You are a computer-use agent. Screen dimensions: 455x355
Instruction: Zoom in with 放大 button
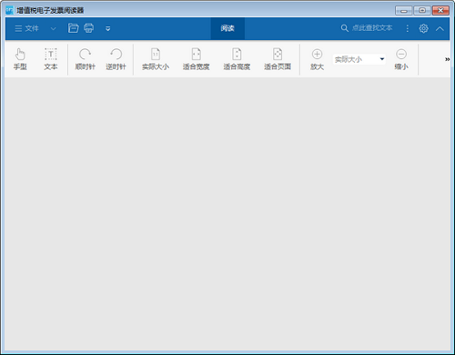pyautogui.click(x=317, y=59)
